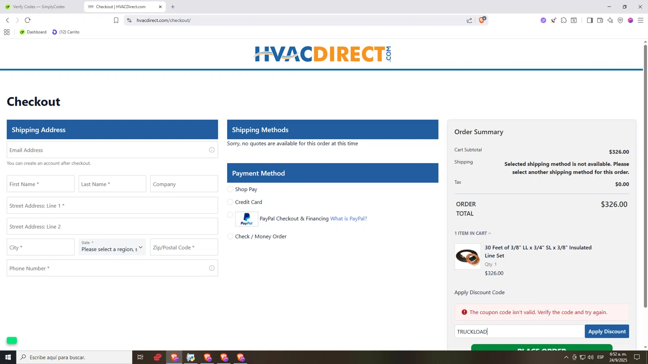
Task: Open Windows Start menu
Action: [8, 357]
